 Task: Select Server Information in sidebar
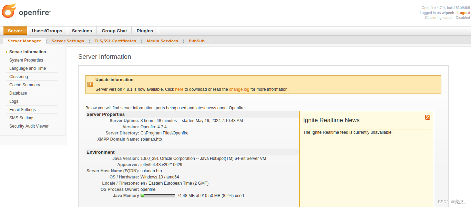point(28,52)
